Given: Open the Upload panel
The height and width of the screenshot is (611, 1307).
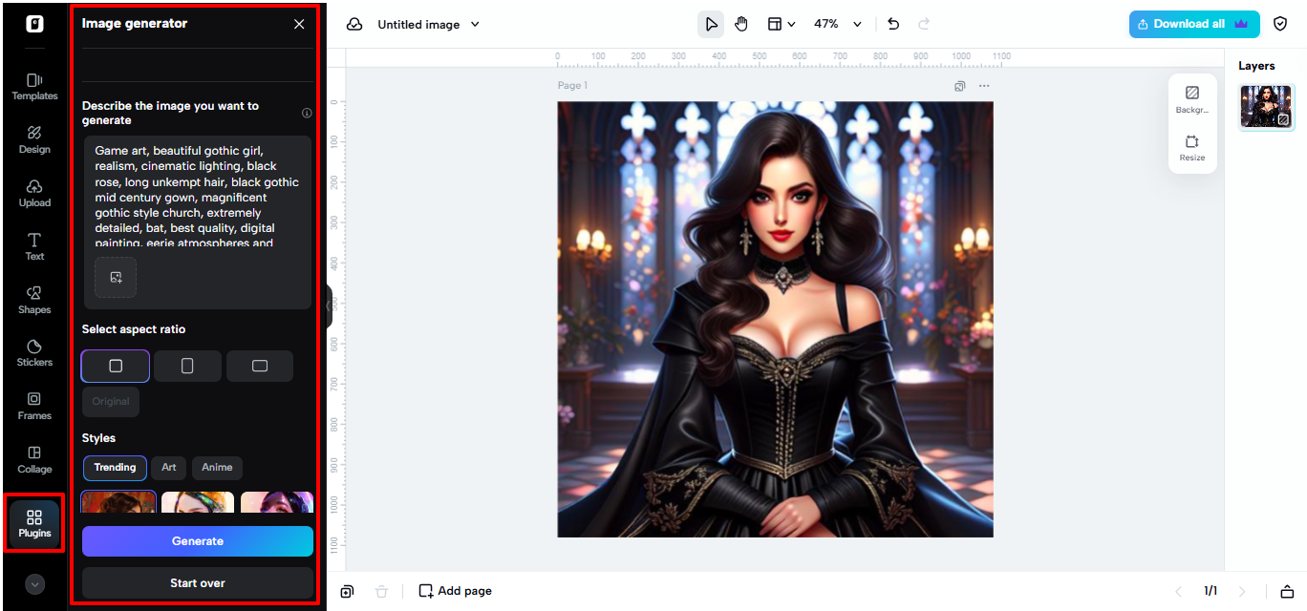Looking at the screenshot, I should (34, 194).
